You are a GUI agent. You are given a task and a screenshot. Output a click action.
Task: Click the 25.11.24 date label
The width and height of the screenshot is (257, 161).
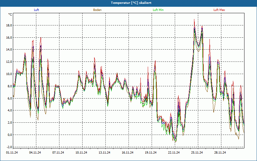pyautogui.click(x=197, y=152)
